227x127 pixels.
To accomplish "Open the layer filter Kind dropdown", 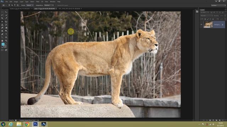I will tap(205, 13).
